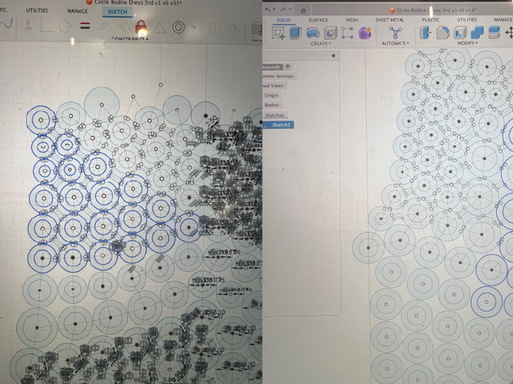Open the AUTOMATE dropdown

point(395,44)
